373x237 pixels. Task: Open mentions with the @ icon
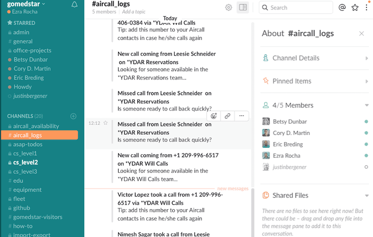pos(342,8)
